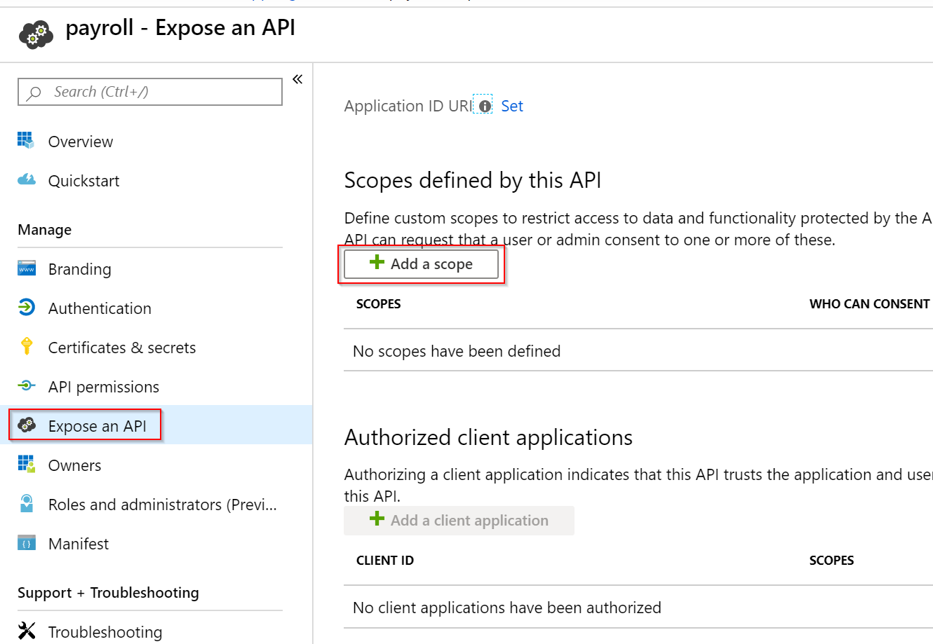933x644 pixels.
Task: Click the Manifest braces icon
Action: point(26,543)
